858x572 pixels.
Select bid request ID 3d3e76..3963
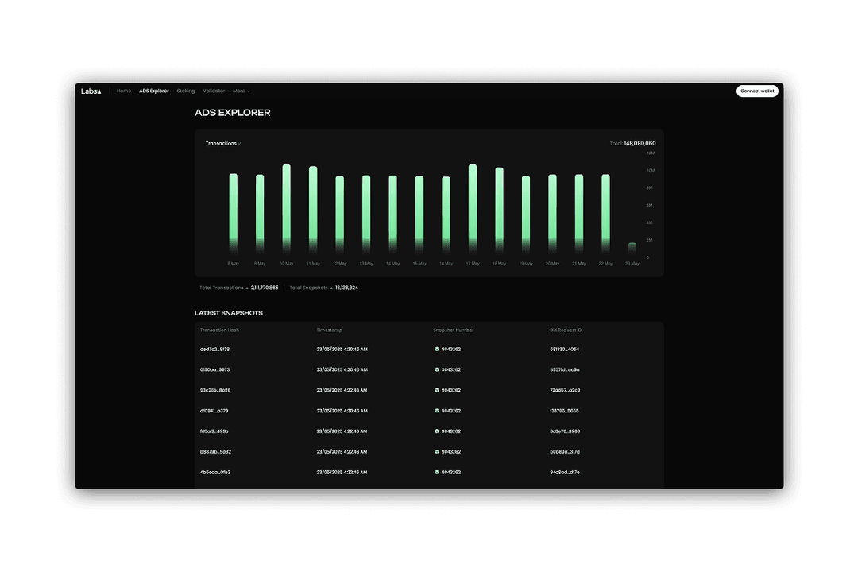tap(566, 431)
